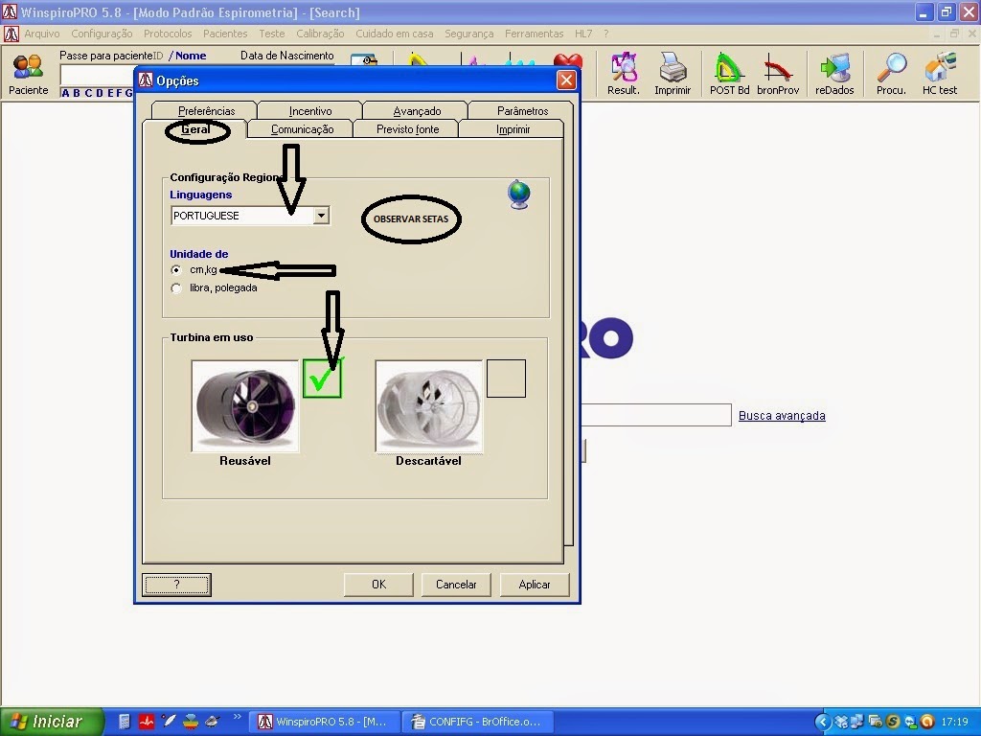Screen dimensions: 981x736
Task: Click the Cancelar button
Action: coord(456,585)
